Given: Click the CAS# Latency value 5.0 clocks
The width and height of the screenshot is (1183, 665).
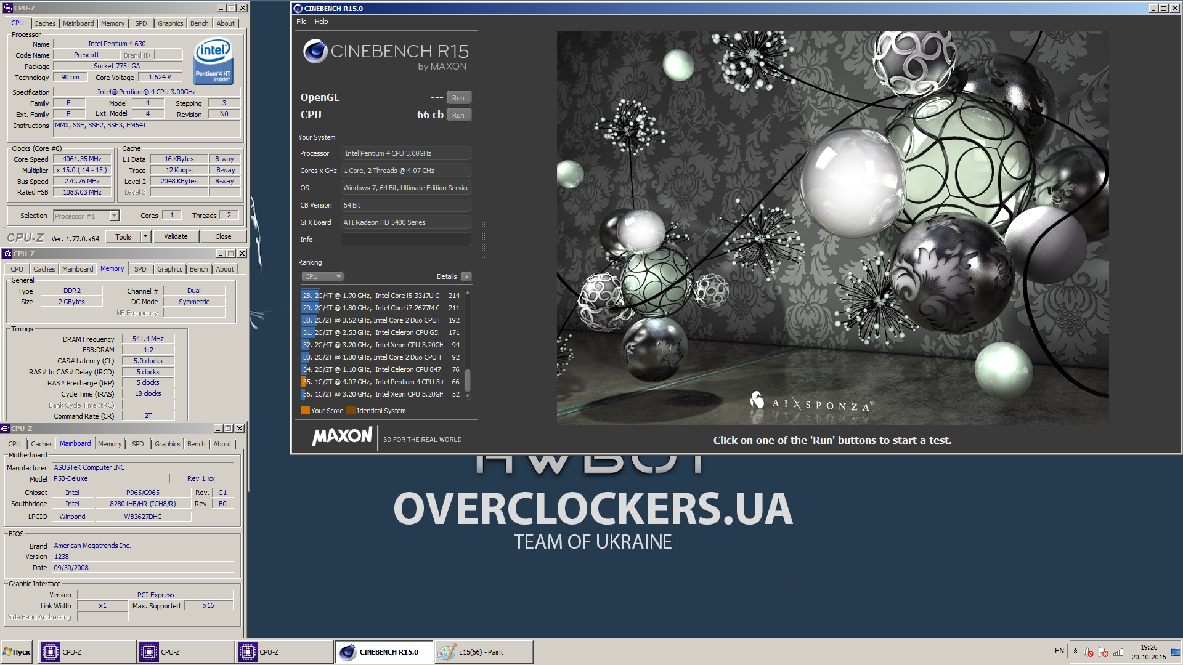Looking at the screenshot, I should pyautogui.click(x=148, y=361).
